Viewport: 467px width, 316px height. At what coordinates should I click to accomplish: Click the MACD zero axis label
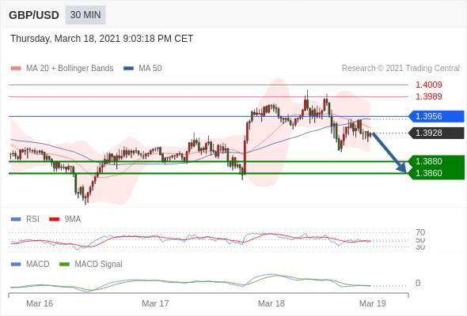pos(418,283)
